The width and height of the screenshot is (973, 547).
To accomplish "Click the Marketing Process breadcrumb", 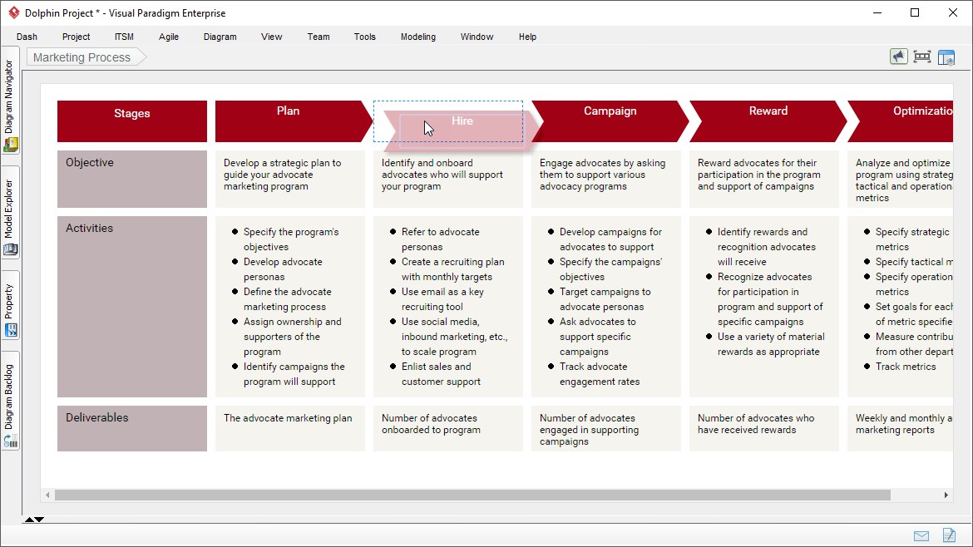I will [86, 57].
